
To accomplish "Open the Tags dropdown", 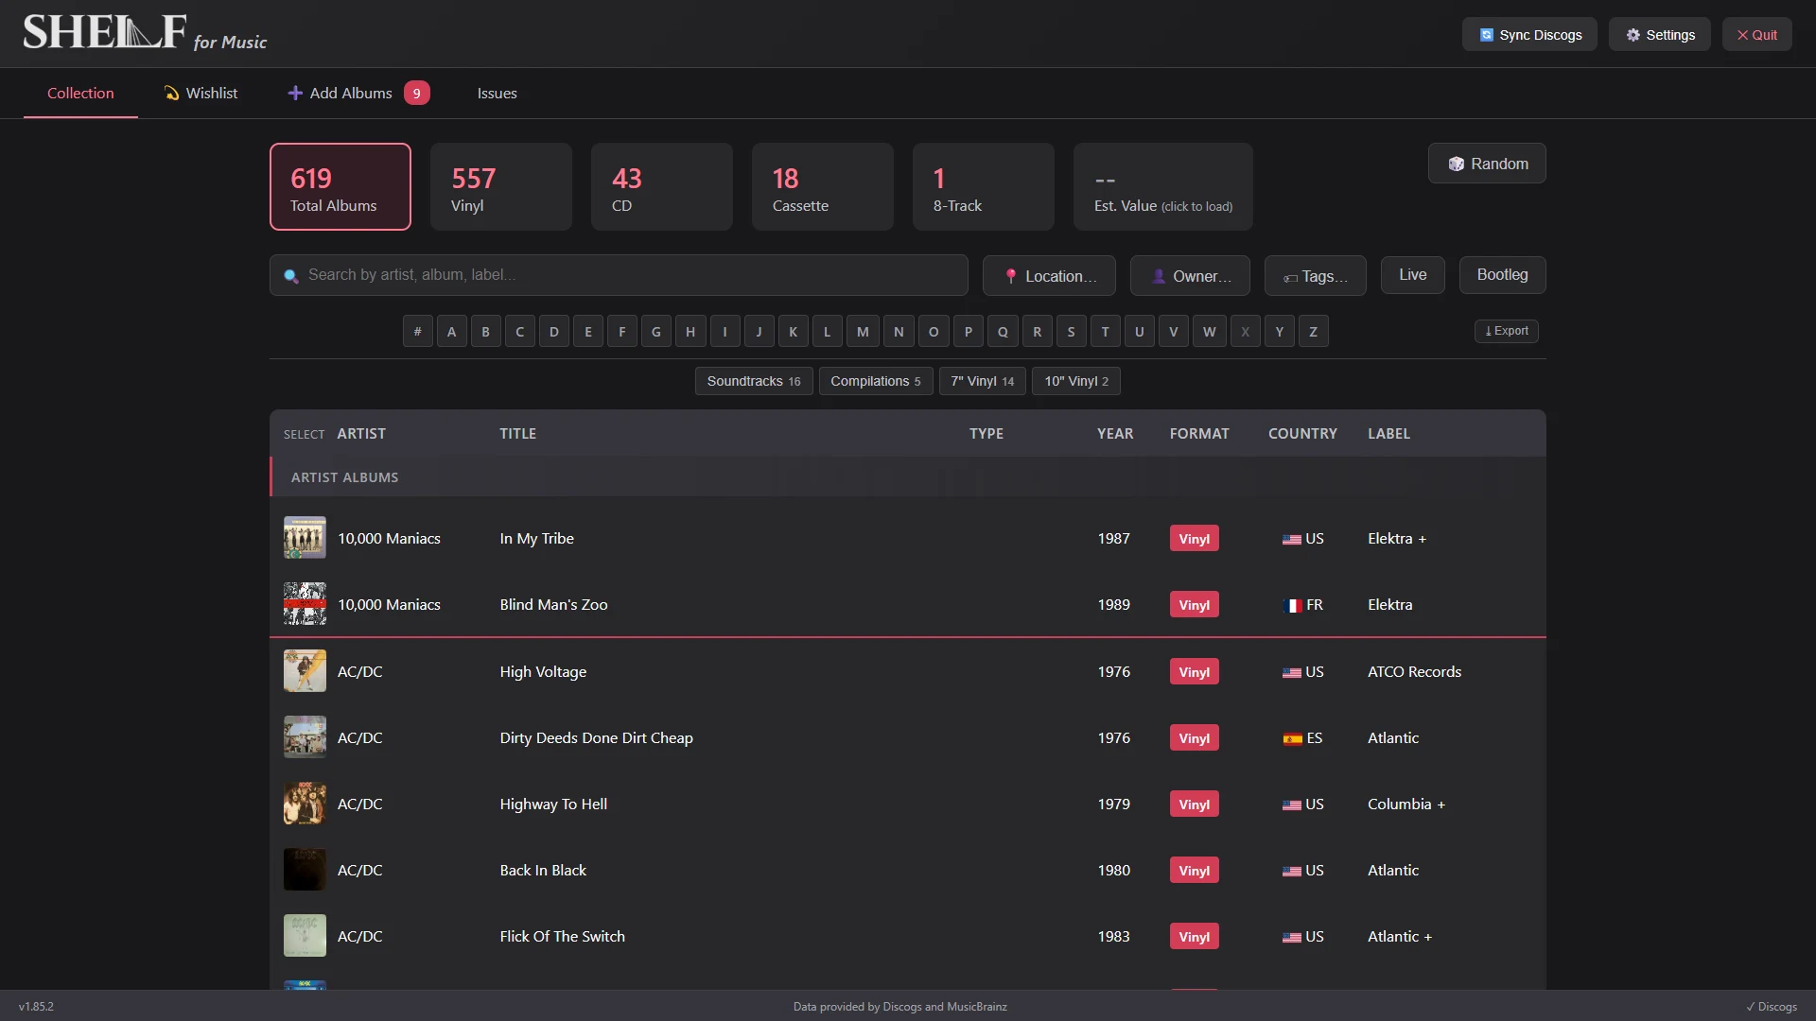I will coord(1315,276).
